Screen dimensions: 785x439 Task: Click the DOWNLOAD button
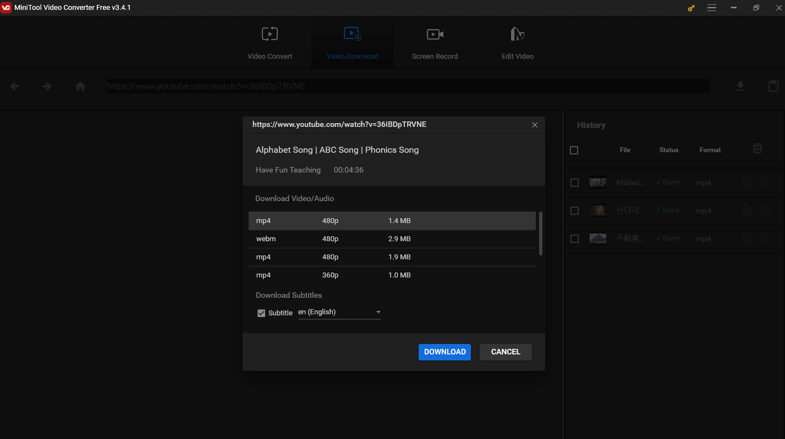[x=444, y=352]
